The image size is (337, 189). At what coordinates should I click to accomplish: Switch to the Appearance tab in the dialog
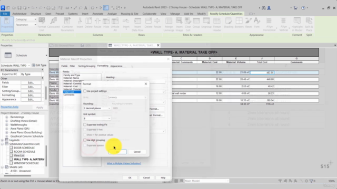(116, 66)
